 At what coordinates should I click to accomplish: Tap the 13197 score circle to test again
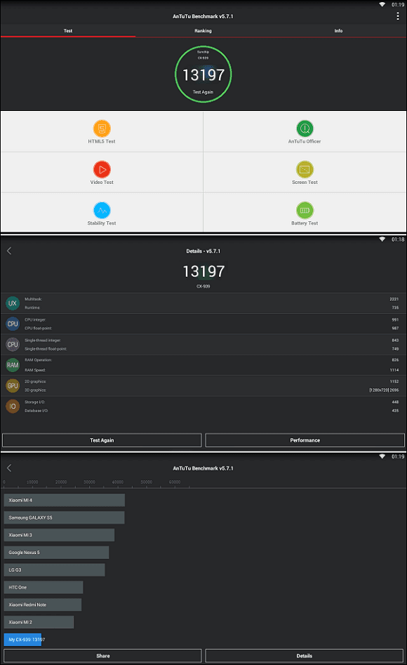tap(203, 74)
